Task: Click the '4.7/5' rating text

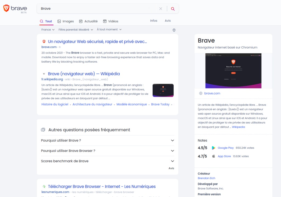Action: [202, 156]
